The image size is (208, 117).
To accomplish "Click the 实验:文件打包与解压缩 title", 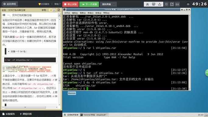I will coord(13,10).
